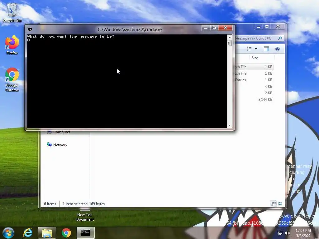The image size is (319, 239).
Task: Change your view icon in Explorer toolbar
Action: [249, 49]
